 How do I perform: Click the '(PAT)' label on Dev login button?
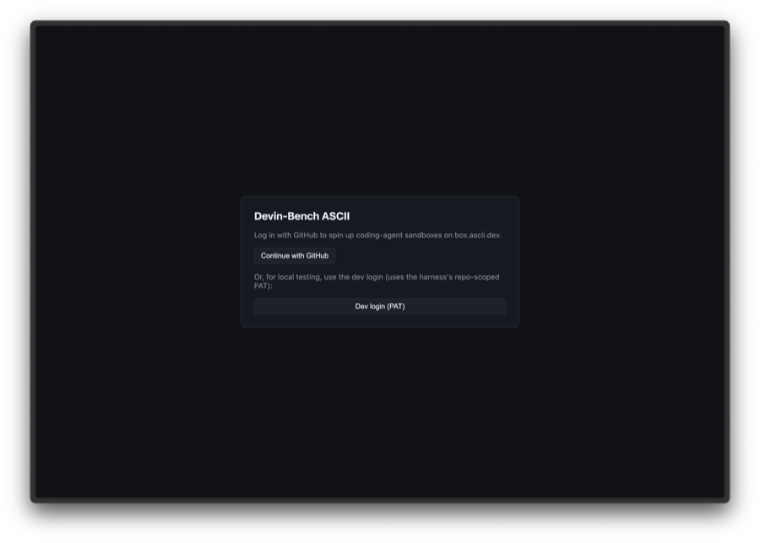pyautogui.click(x=396, y=307)
